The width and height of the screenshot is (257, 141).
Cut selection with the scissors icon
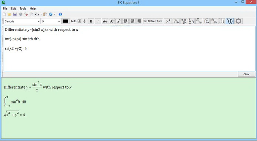click(x=26, y=14)
